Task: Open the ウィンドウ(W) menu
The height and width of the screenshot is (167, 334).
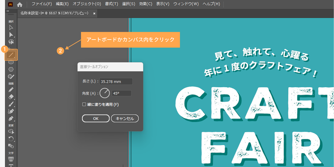Action: tap(186, 4)
